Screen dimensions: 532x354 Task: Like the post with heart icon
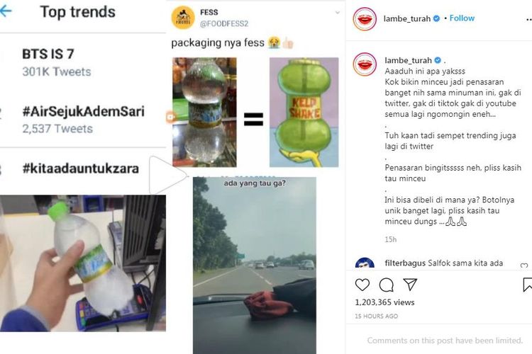[362, 285]
